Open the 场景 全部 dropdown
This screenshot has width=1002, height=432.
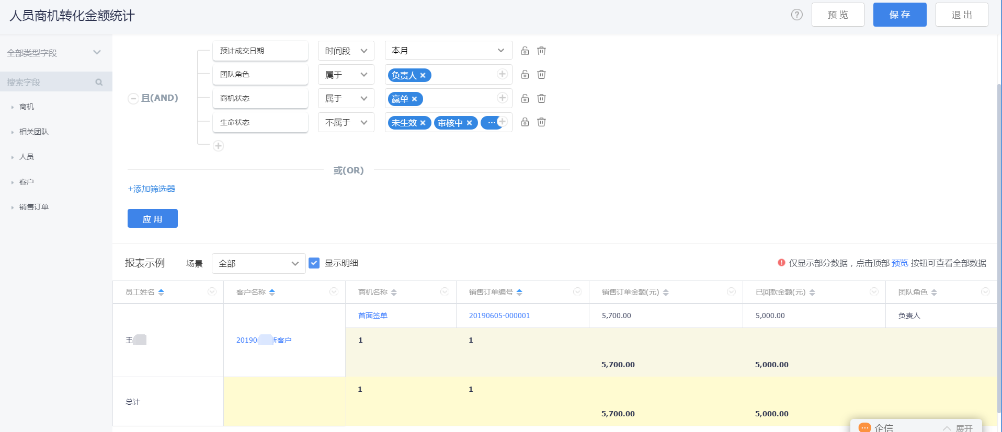(x=259, y=263)
